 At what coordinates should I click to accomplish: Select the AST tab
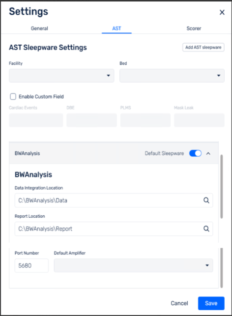pyautogui.click(x=116, y=29)
